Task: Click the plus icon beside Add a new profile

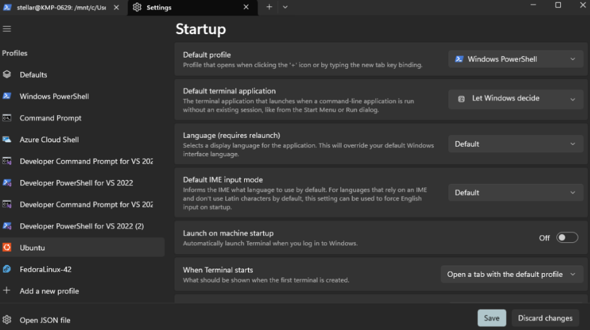Action: coord(6,291)
